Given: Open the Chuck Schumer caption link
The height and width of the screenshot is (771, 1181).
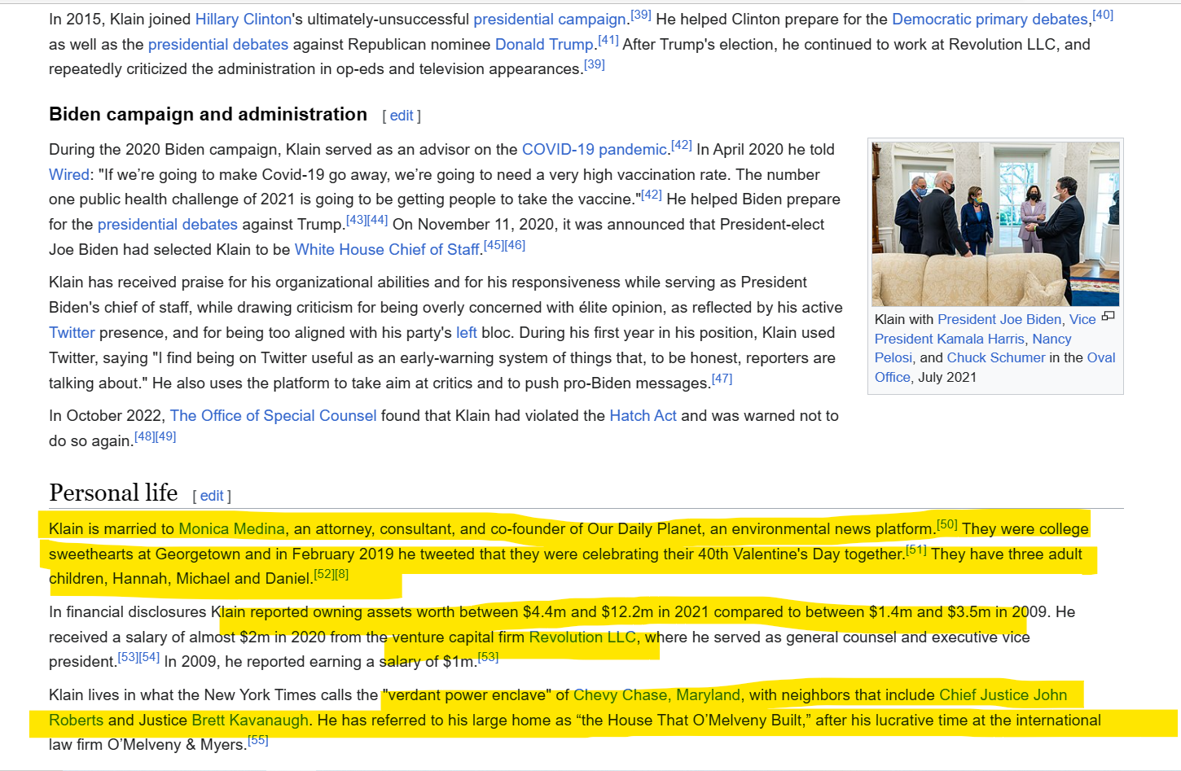Looking at the screenshot, I should [x=995, y=357].
